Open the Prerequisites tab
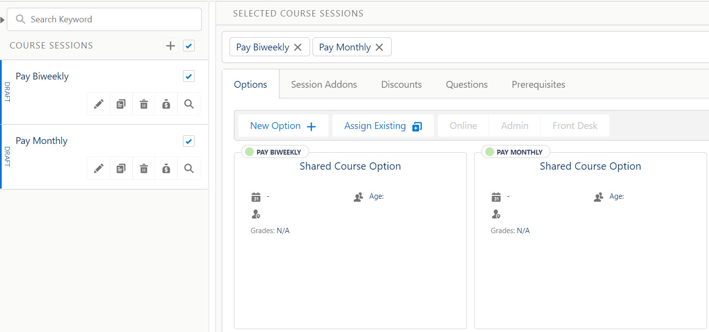The image size is (709, 332). click(538, 84)
